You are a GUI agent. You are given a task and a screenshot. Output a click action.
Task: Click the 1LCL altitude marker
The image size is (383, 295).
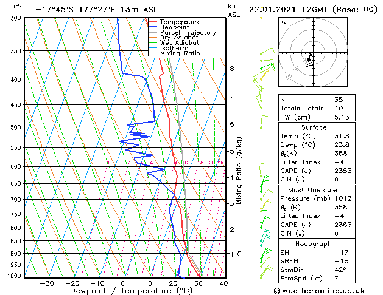pyautogui.click(x=237, y=254)
